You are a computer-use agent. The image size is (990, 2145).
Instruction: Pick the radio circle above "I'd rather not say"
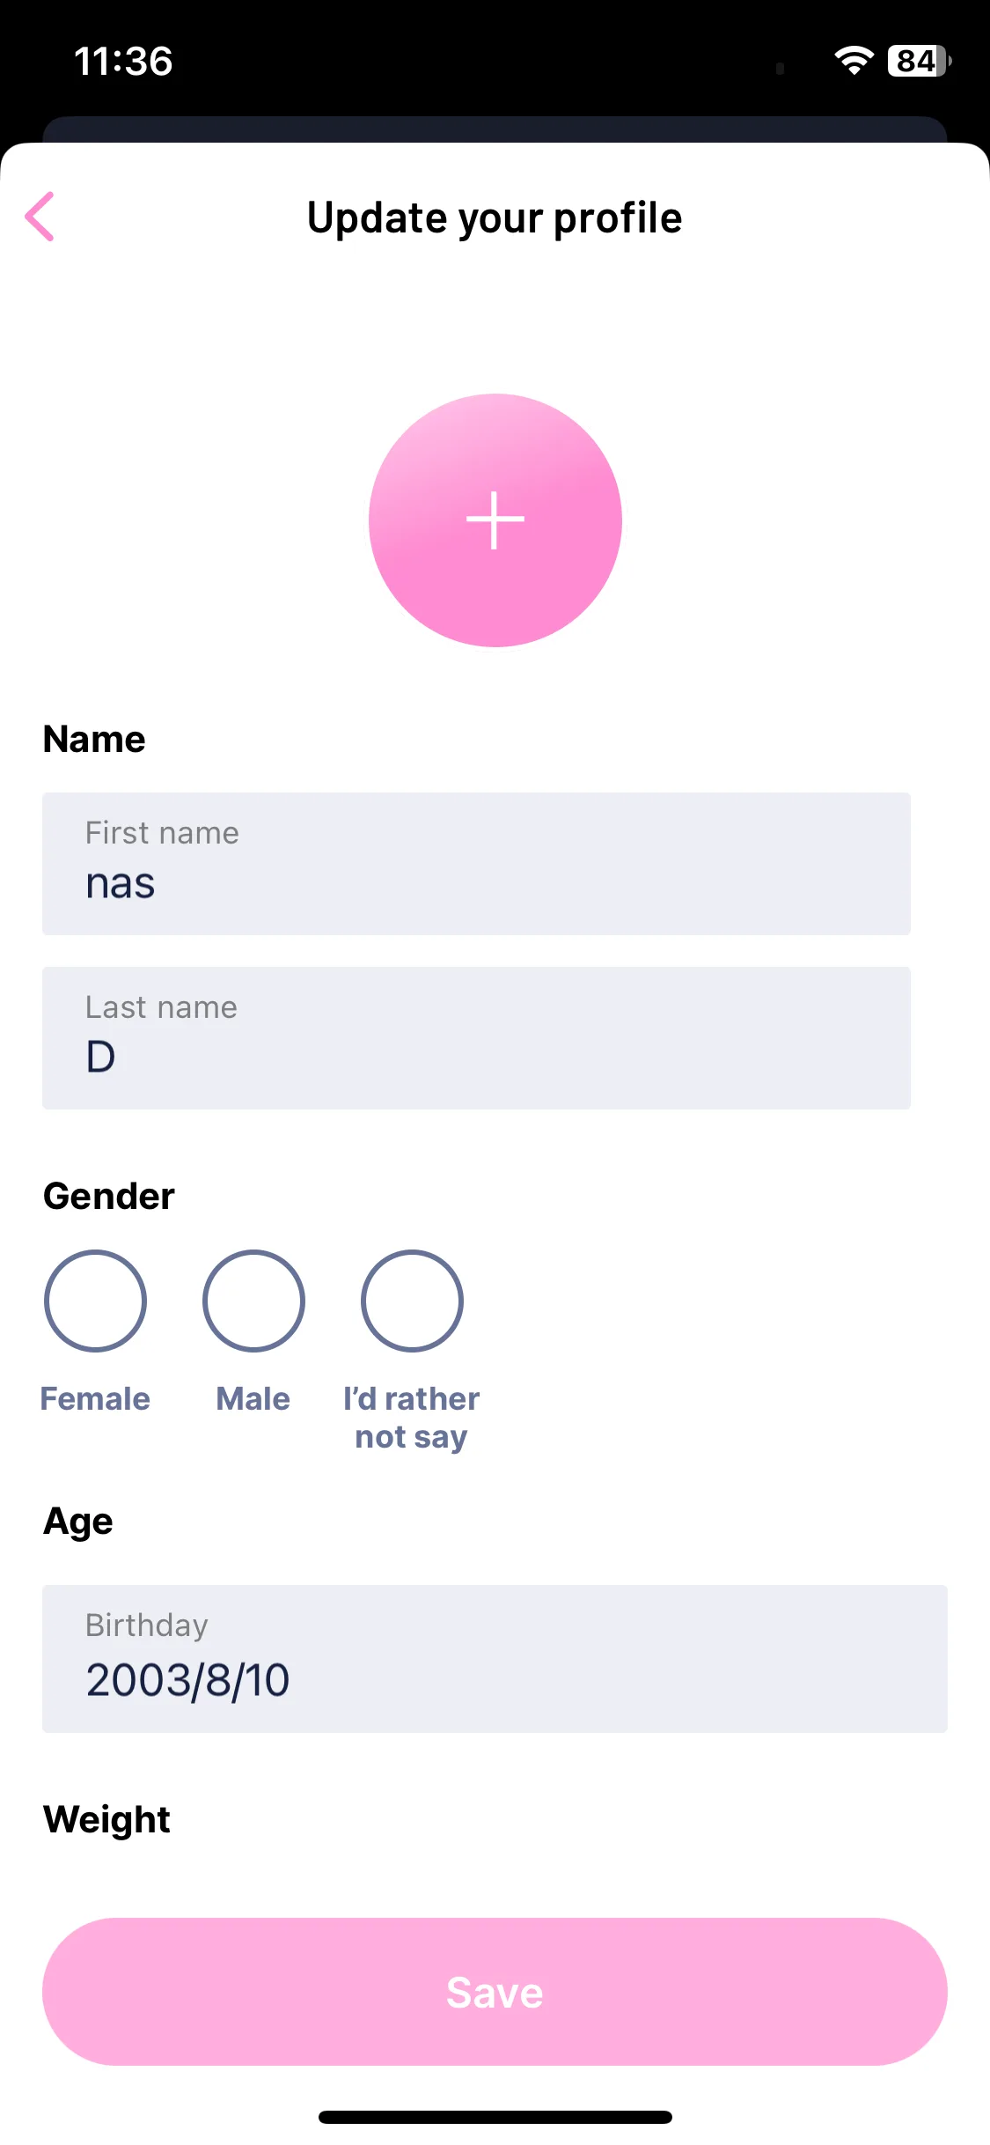[412, 1301]
